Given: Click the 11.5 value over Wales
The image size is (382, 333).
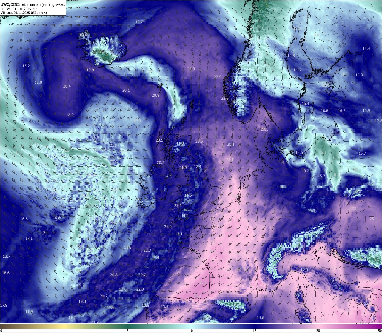Looking at the screenshot, I should 188,195.
